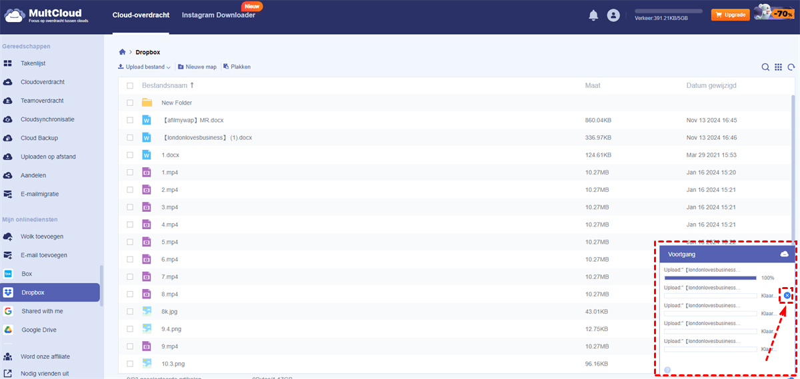The width and height of the screenshot is (800, 379).
Task: Cancel upload with blue X icon
Action: pyautogui.click(x=787, y=295)
